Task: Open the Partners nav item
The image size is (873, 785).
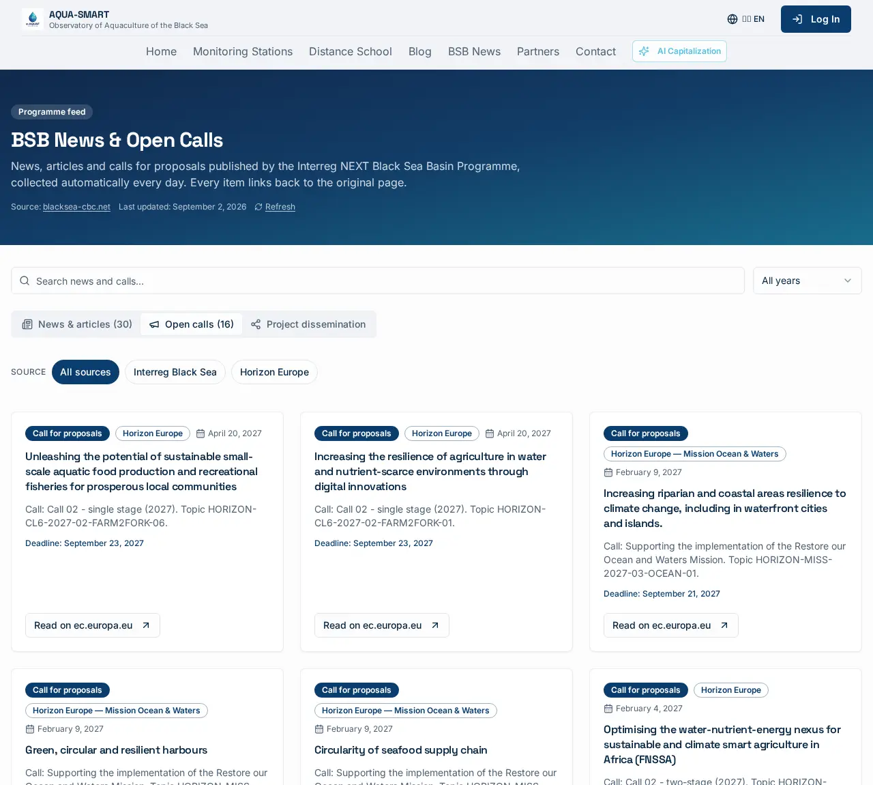Action: [x=538, y=51]
